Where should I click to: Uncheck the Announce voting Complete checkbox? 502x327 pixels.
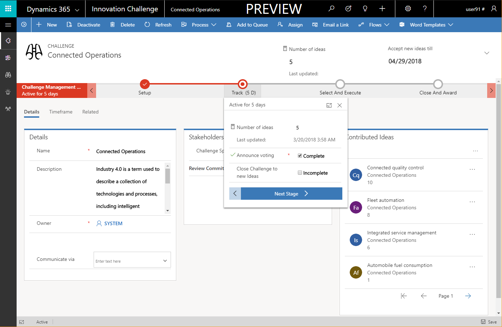(x=300, y=156)
